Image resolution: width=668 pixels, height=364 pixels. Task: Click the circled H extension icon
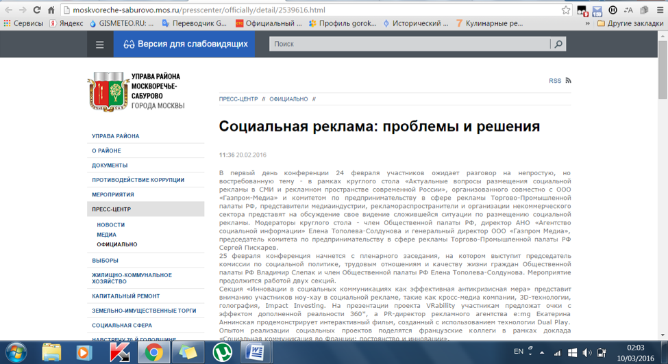[x=613, y=10]
